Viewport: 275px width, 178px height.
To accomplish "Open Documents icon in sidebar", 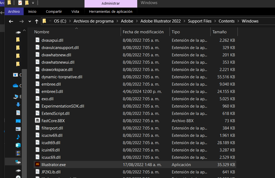I will click(18, 113).
